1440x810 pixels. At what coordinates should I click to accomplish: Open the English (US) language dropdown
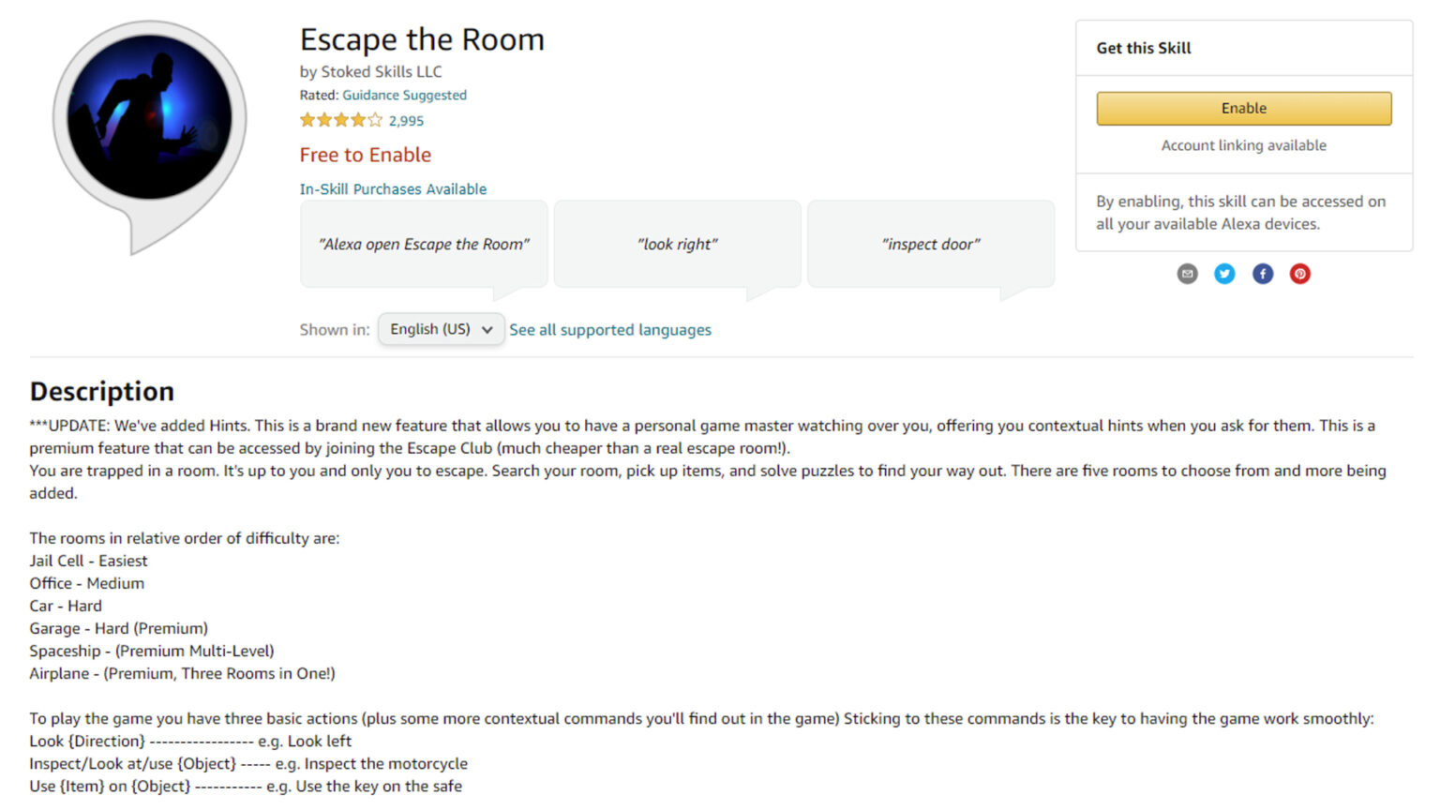tap(441, 329)
